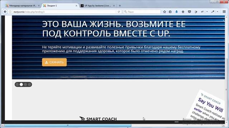Viewport: 229px width, 128px height.
Task: Open site information icon in address bar
Action: tap(10, 12)
